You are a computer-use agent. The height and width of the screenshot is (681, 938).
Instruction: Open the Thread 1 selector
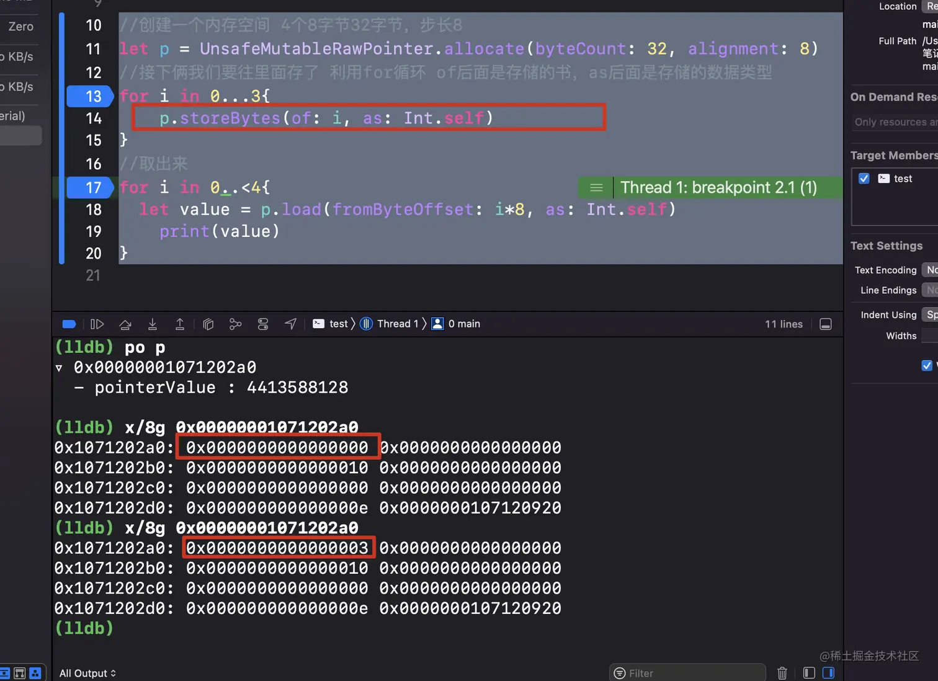pos(389,324)
